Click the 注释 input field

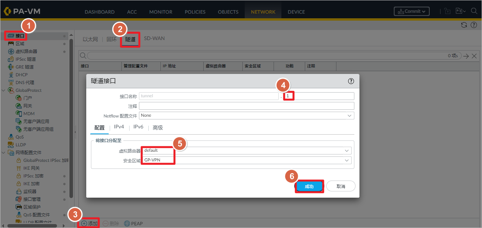247,106
